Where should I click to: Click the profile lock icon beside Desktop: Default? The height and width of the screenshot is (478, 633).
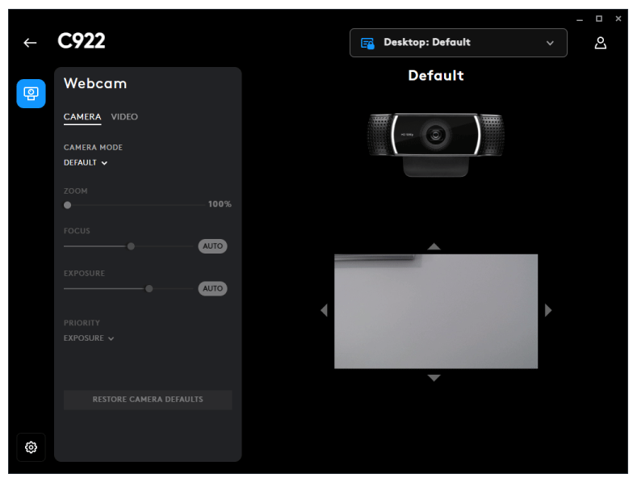point(367,44)
